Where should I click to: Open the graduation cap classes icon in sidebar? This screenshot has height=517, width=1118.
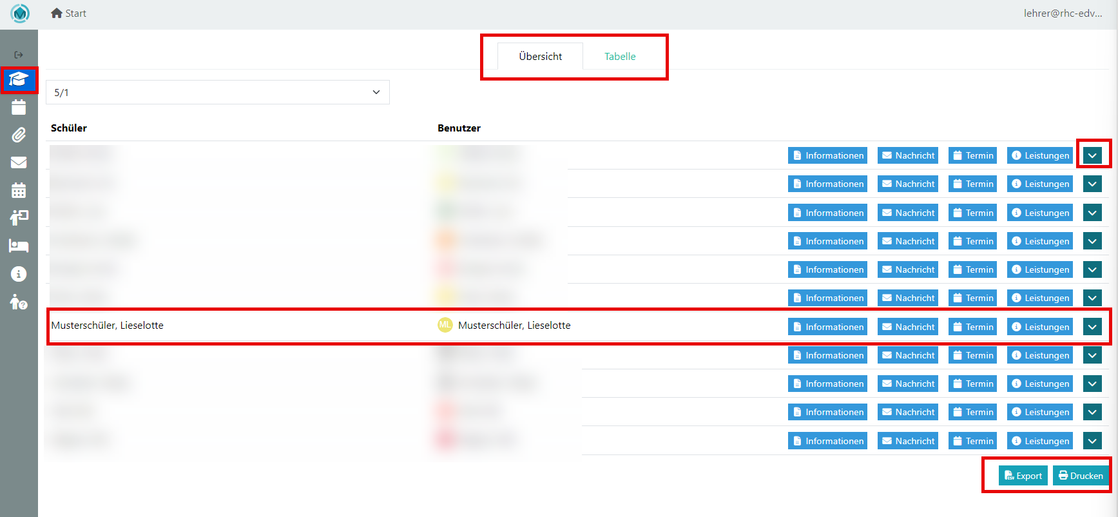coord(19,80)
